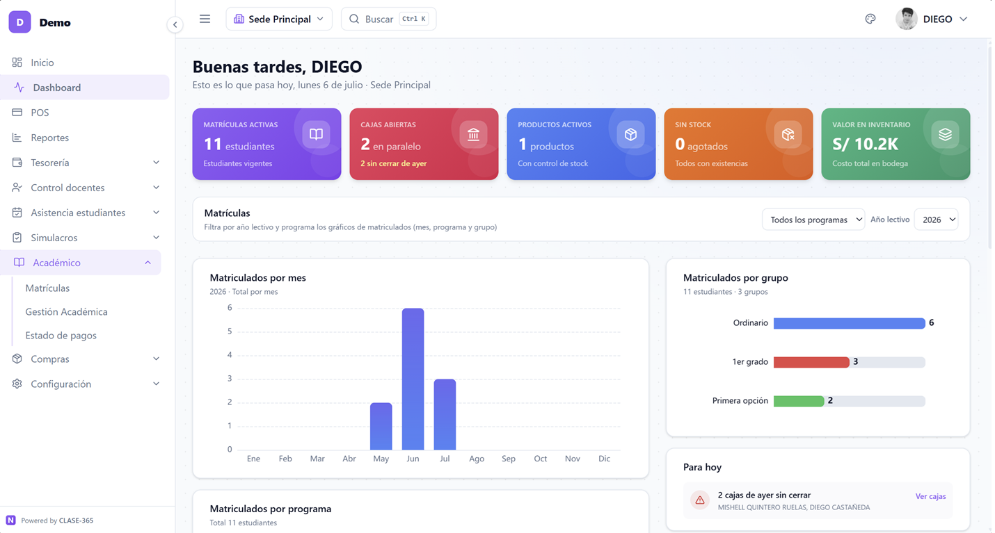Collapse sidebar with arrow button
This screenshot has width=995, height=533.
pyautogui.click(x=175, y=24)
